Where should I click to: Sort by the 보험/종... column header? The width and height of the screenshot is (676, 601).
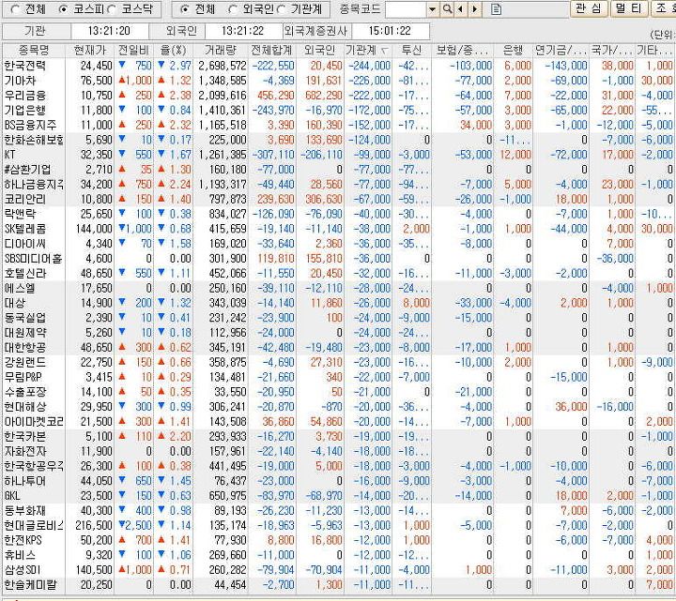coord(462,50)
